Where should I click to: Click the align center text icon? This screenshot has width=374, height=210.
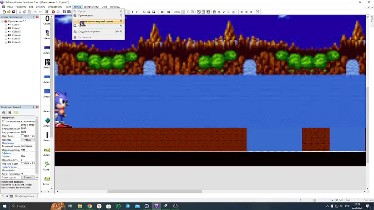[x=246, y=12]
